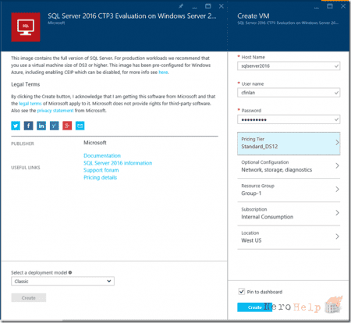The image size is (351, 323).
Task: Open more options on SQL Server blade
Action: tap(194, 7)
